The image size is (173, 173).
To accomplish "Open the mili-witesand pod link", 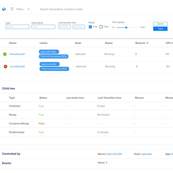I will coord(17,54).
